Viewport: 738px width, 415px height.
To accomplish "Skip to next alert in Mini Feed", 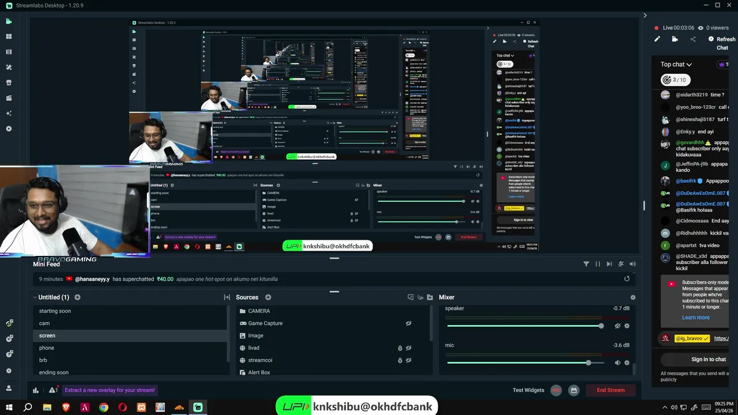I will pyautogui.click(x=609, y=264).
